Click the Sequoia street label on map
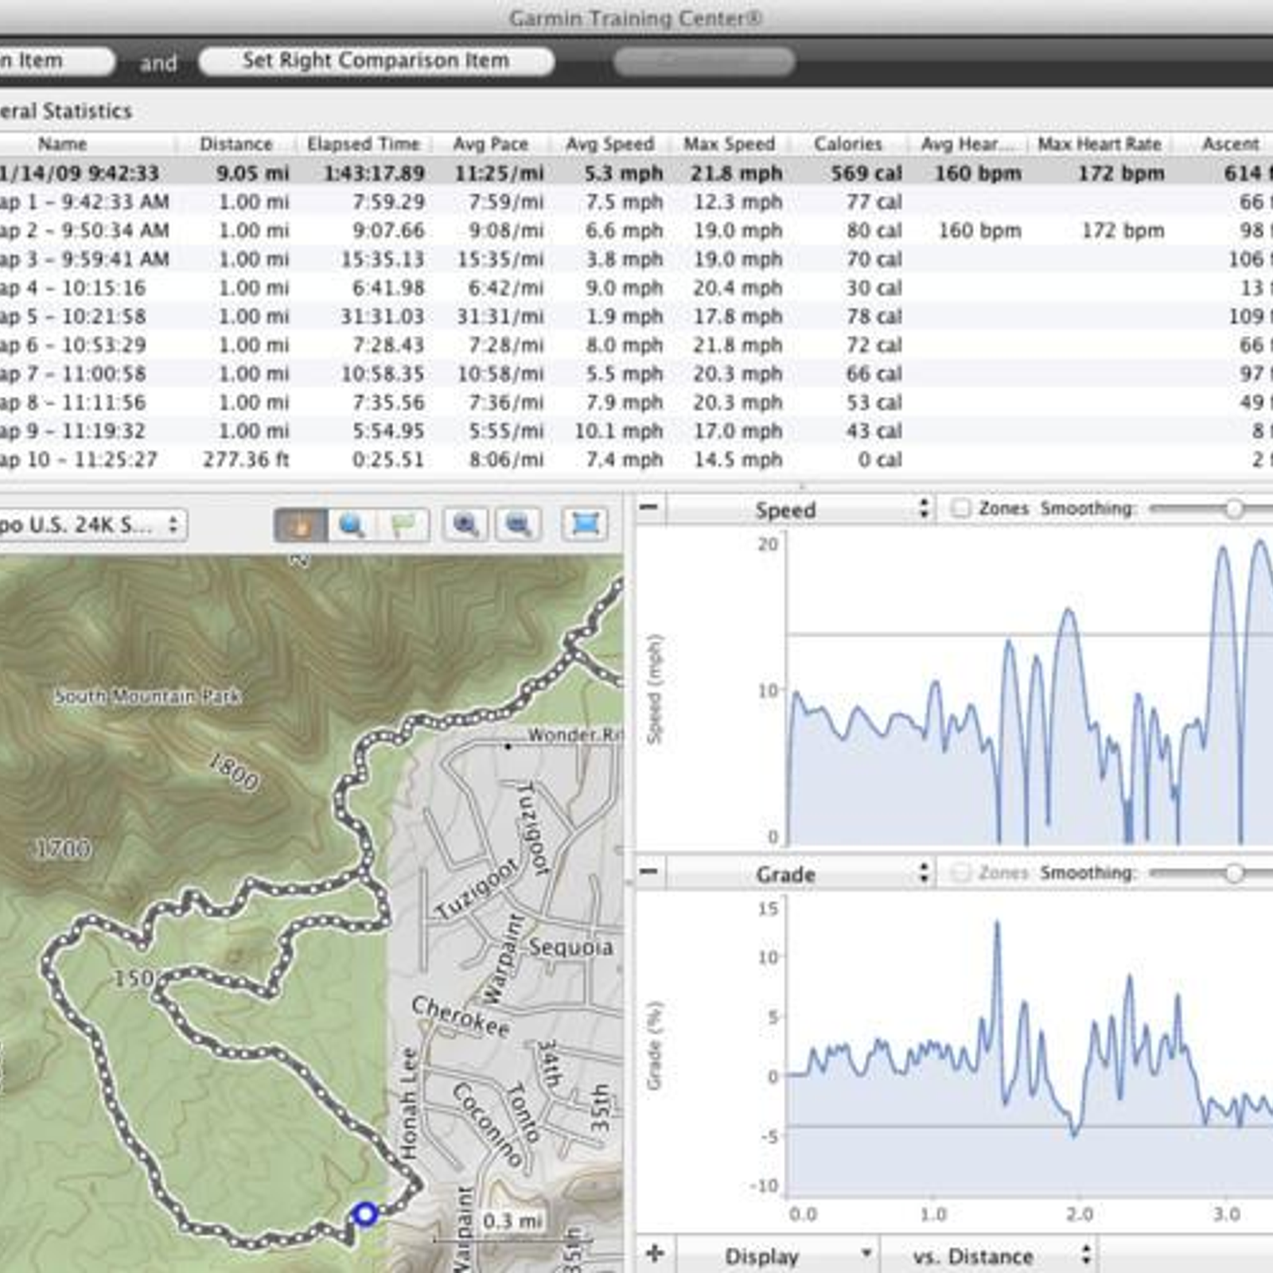 click(570, 947)
